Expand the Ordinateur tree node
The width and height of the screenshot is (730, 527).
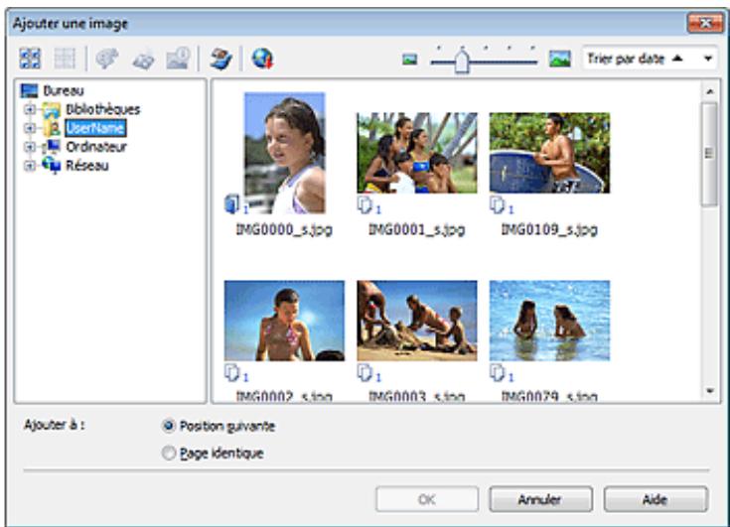pyautogui.click(x=30, y=147)
